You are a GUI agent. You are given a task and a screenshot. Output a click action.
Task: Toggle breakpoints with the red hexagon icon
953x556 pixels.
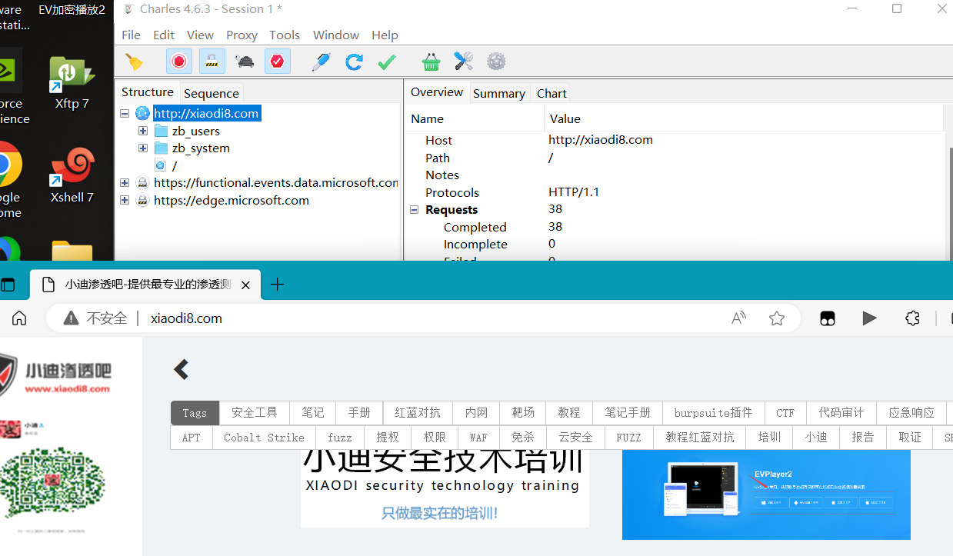pyautogui.click(x=278, y=62)
